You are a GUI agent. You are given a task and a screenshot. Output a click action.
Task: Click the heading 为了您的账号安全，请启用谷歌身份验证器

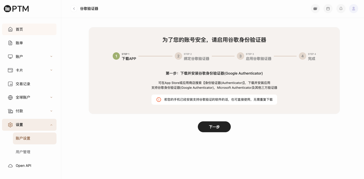point(214,40)
